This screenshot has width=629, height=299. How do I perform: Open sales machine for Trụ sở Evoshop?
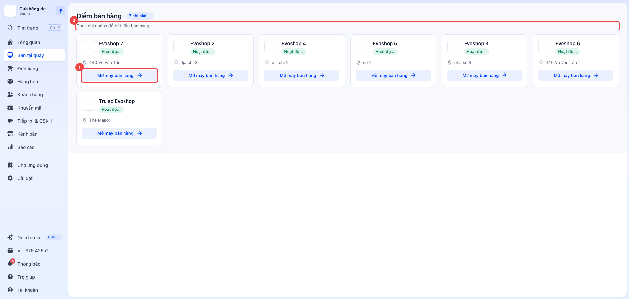tap(119, 133)
